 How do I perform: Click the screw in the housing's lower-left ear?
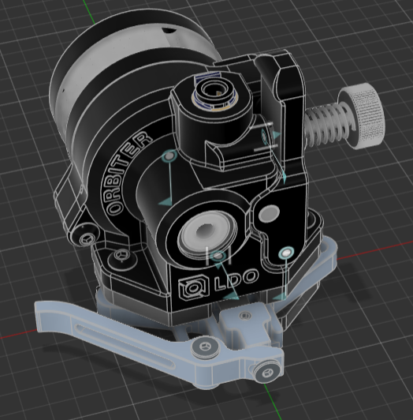[87, 238]
